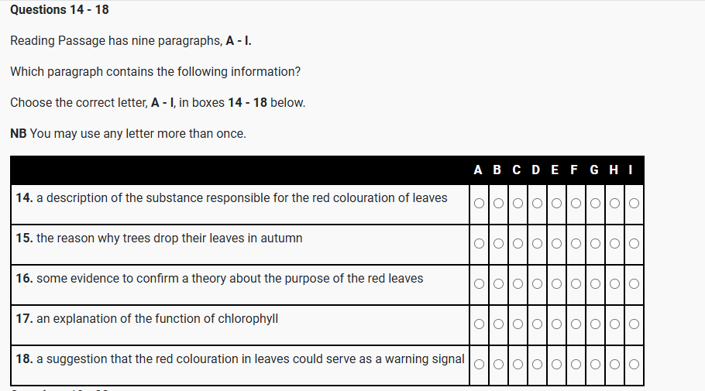The image size is (705, 391).
Task: Pick paragraph I in row 16
Action: tap(634, 285)
